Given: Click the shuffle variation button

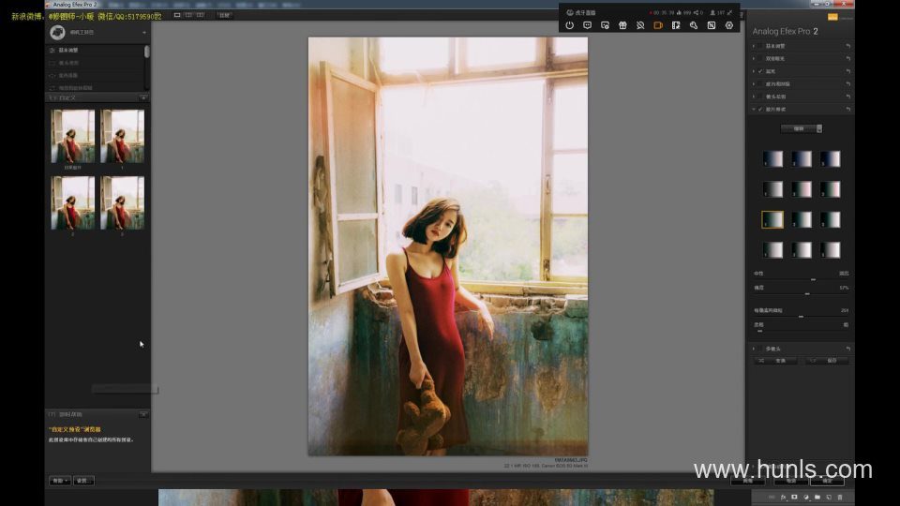Looking at the screenshot, I should point(775,361).
